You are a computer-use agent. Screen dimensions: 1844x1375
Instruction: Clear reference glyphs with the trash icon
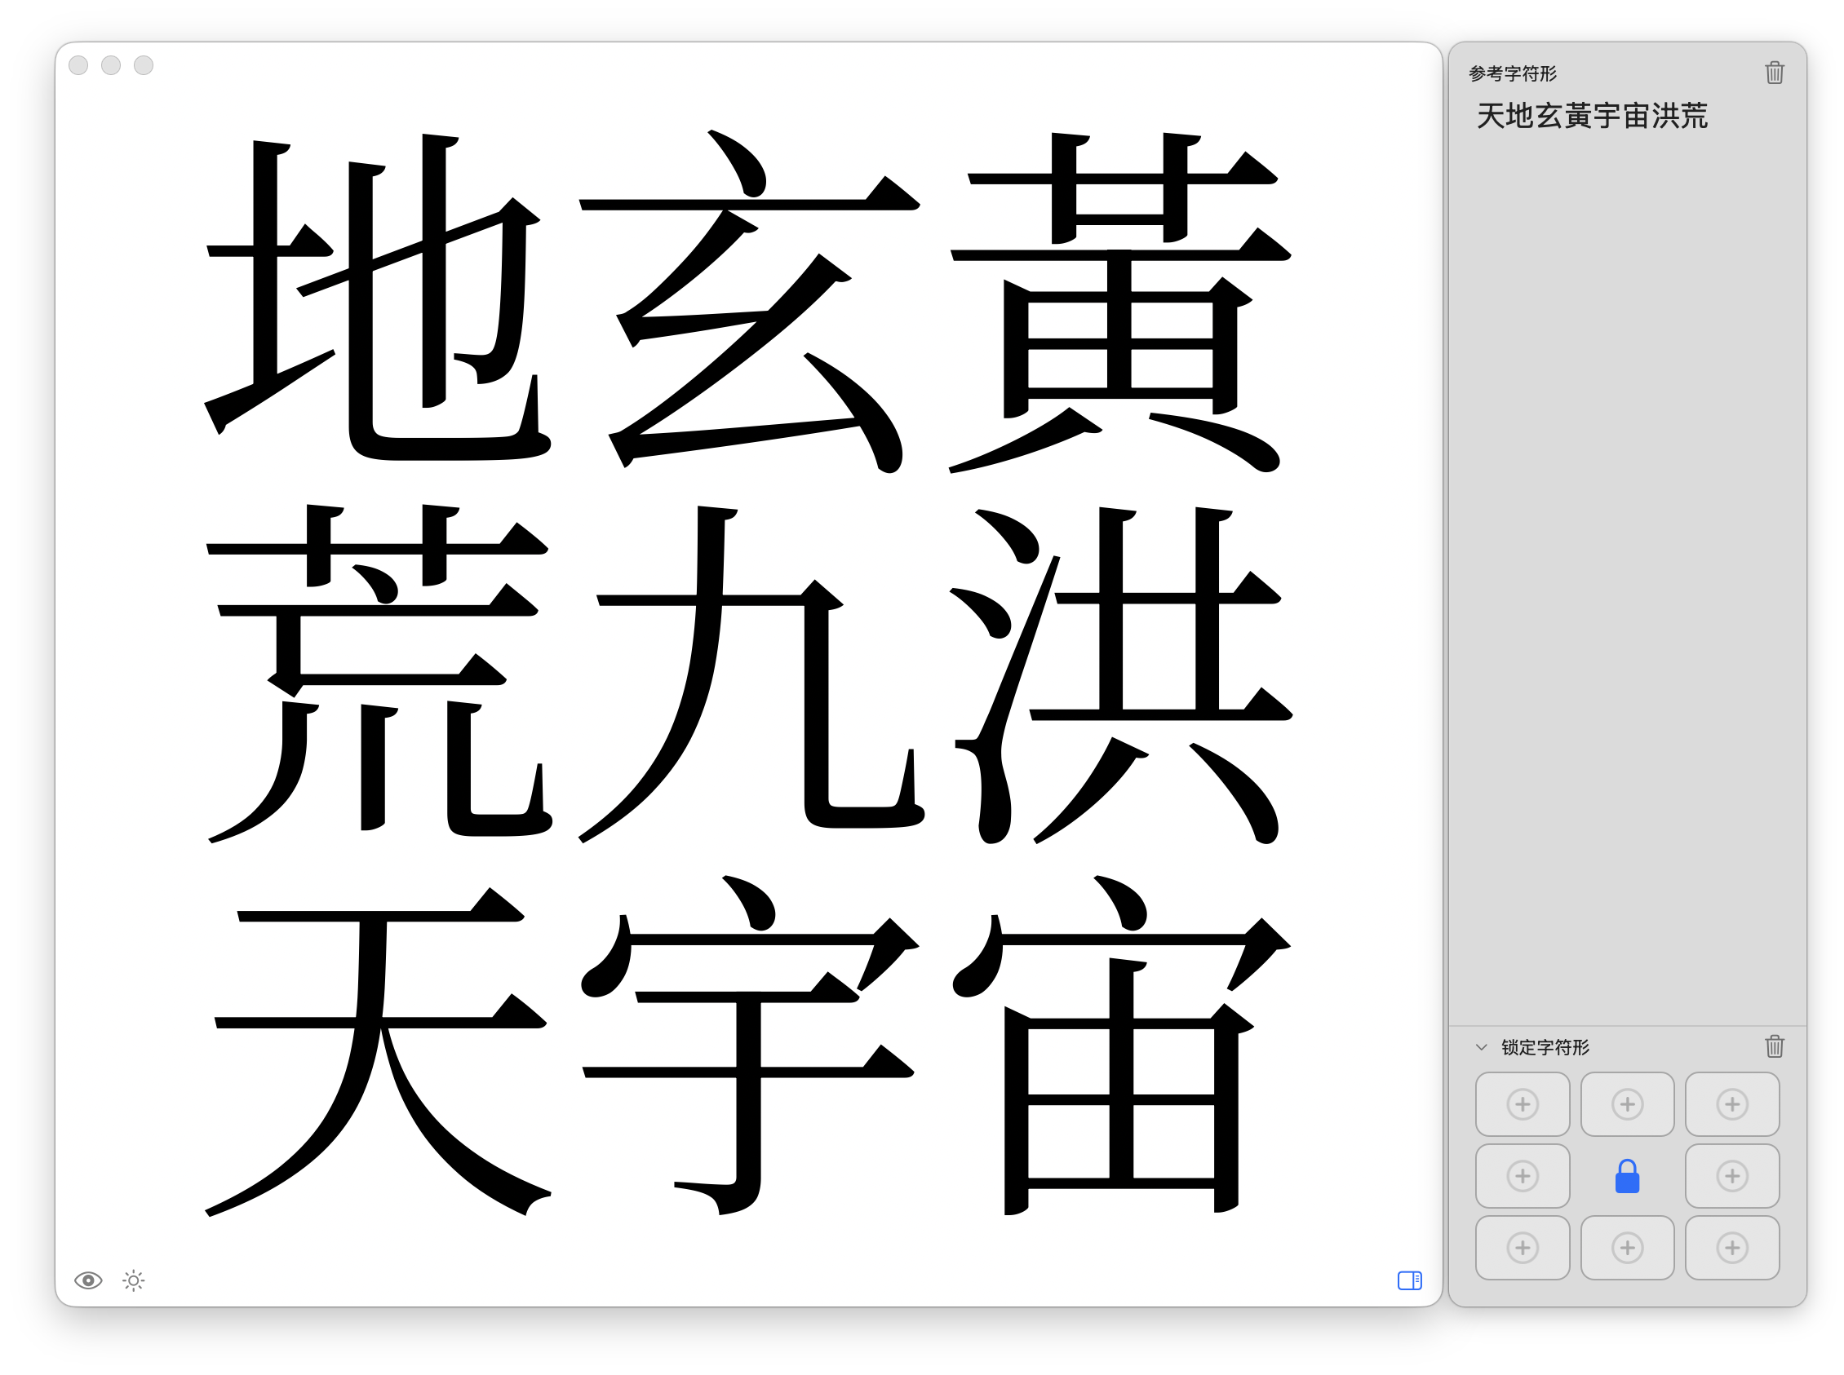tap(1774, 73)
